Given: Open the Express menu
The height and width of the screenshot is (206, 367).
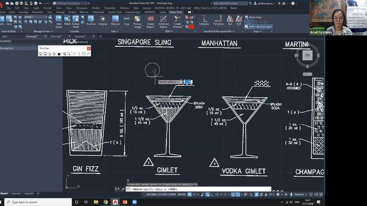Looking at the screenshot, I should 147,8.
